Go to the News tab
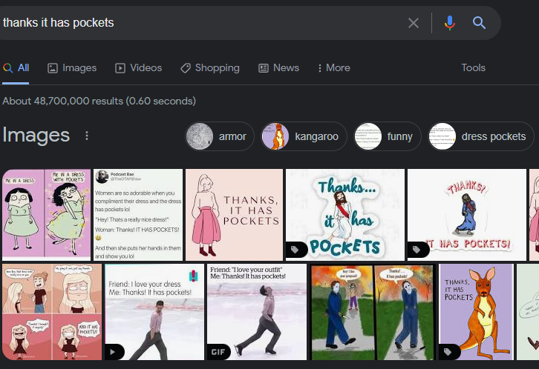Image resolution: width=539 pixels, height=369 pixels. click(x=278, y=67)
